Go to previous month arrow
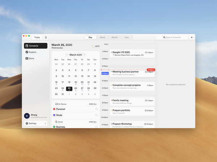 67,55
